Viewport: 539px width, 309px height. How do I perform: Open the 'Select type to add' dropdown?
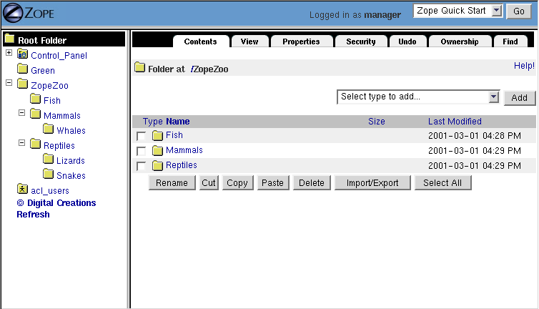[x=493, y=97]
